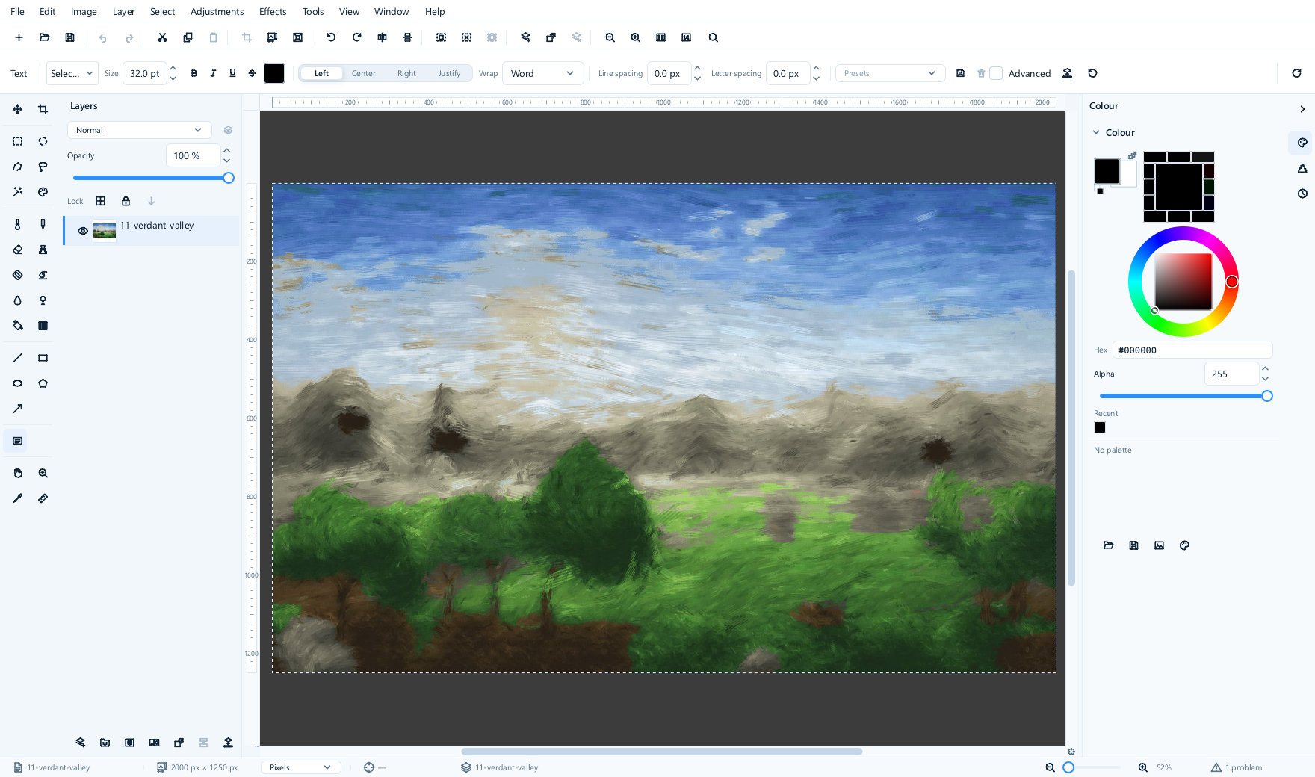Set text alignment to Right
The image size is (1315, 777).
[406, 73]
